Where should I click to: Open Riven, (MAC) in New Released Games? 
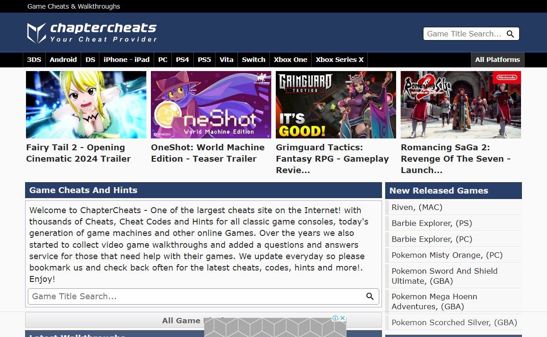point(417,207)
